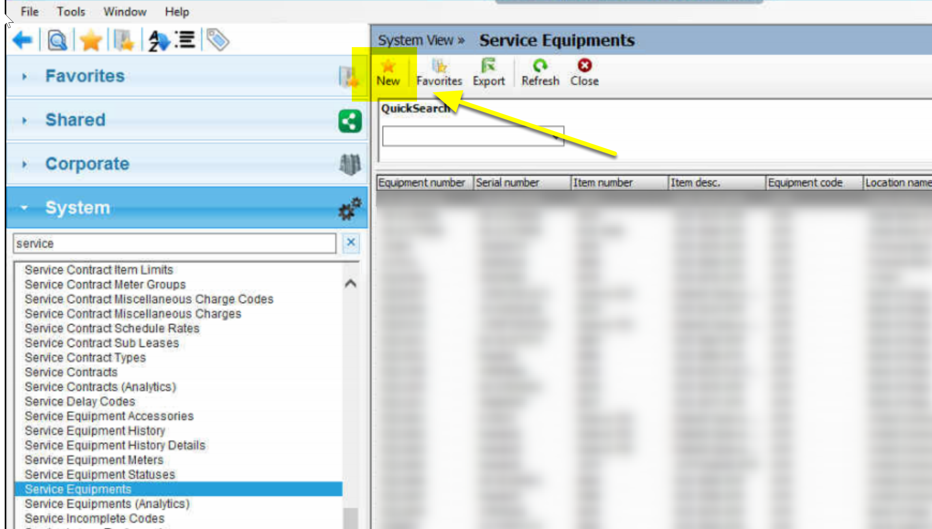
Task: Refresh the Service Equipments view
Action: tap(540, 73)
